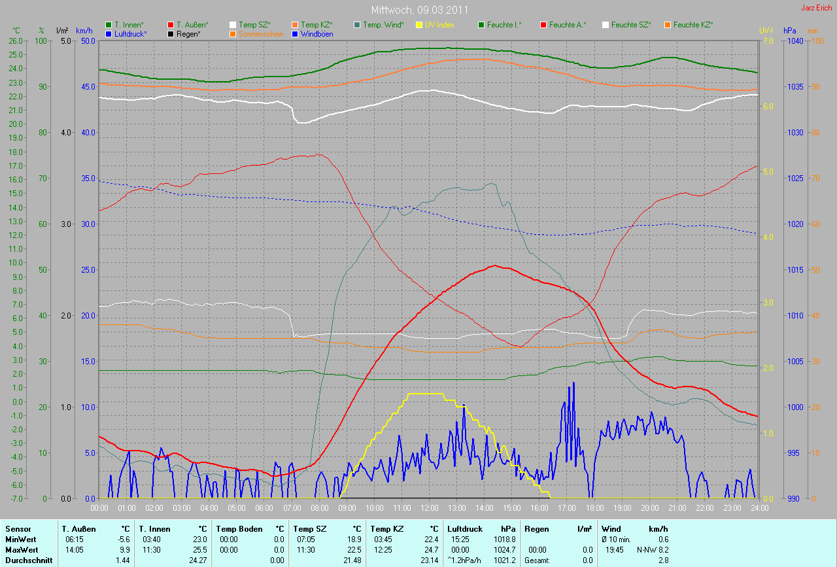Select the 'Feuchte I.*' legend label
Image resolution: width=837 pixels, height=567 pixels.
tap(504, 25)
